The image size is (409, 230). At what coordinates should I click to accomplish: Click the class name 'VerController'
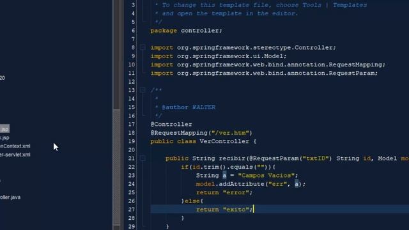coord(224,141)
